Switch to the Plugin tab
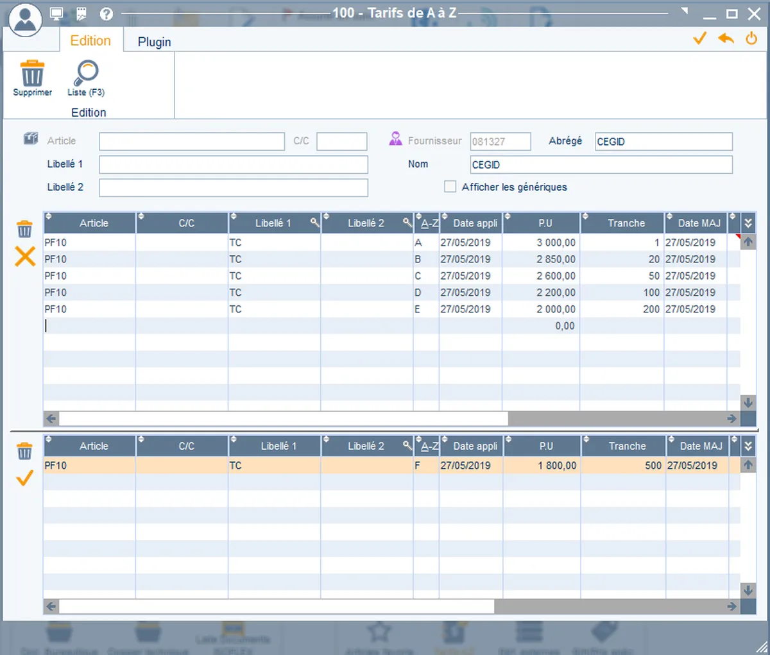Screen dimensions: 770x655 click(x=154, y=42)
